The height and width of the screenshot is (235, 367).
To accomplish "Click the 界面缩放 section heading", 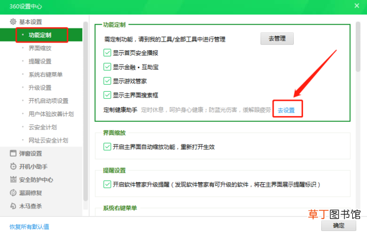I will [114, 133].
